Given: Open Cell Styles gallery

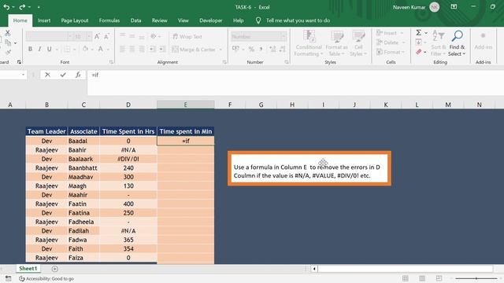Looking at the screenshot, I should click(358, 43).
